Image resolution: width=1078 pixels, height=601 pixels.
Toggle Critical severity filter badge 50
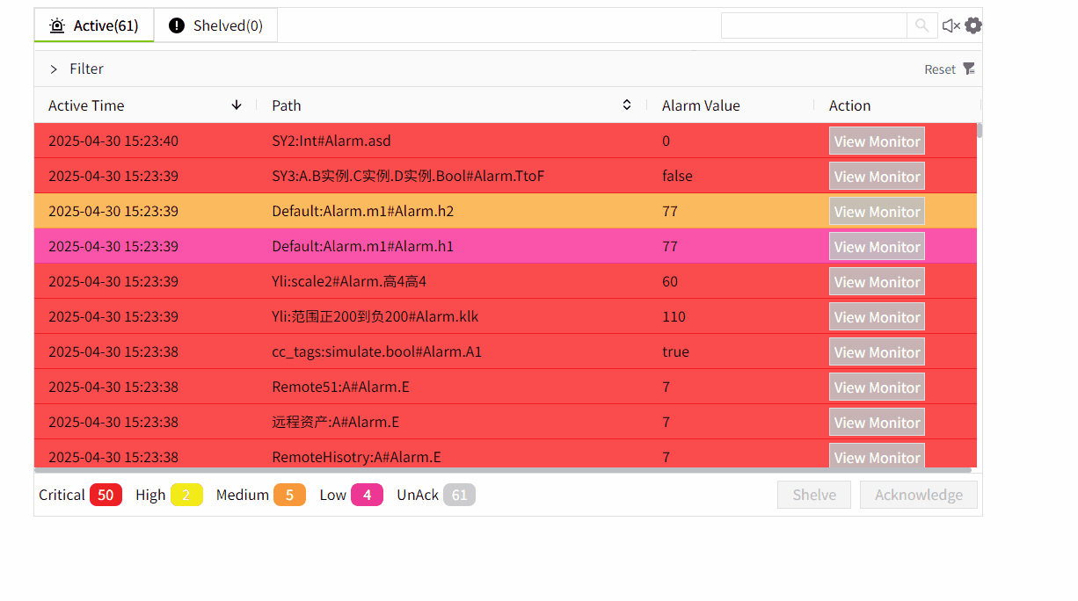coord(106,495)
